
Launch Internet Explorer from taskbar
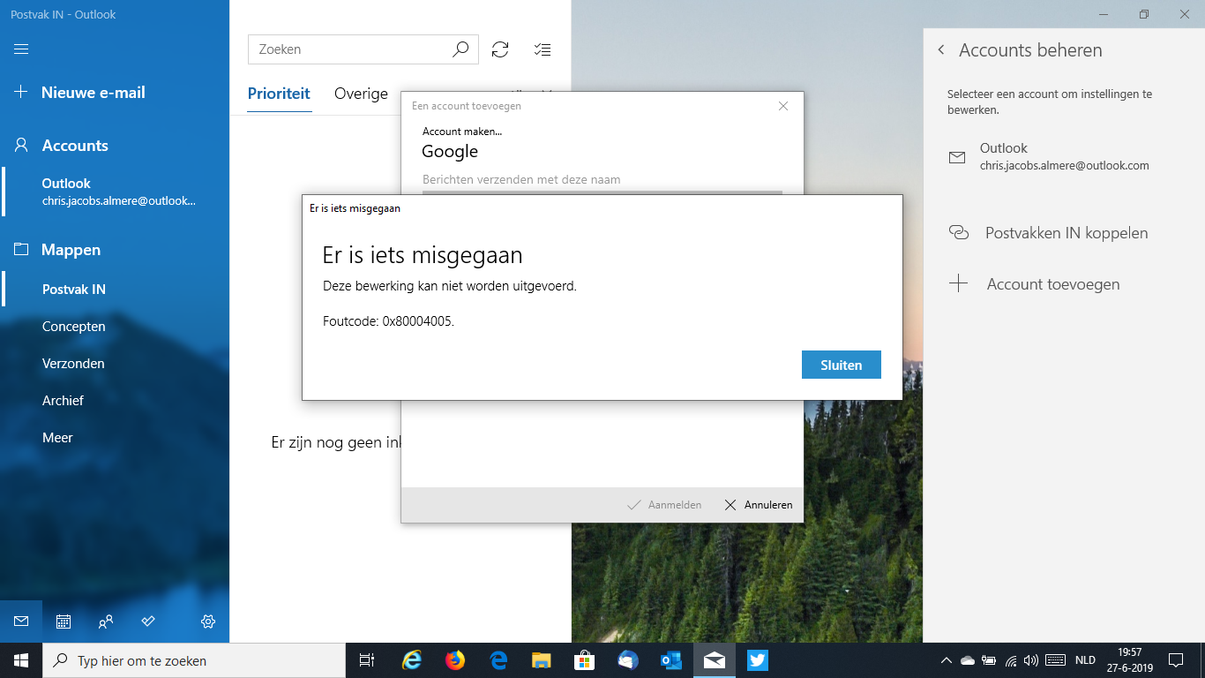(x=412, y=660)
